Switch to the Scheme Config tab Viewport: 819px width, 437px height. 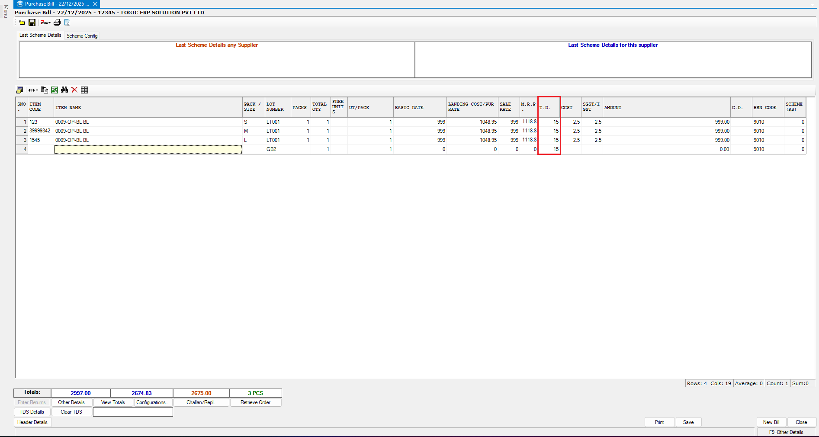(82, 36)
